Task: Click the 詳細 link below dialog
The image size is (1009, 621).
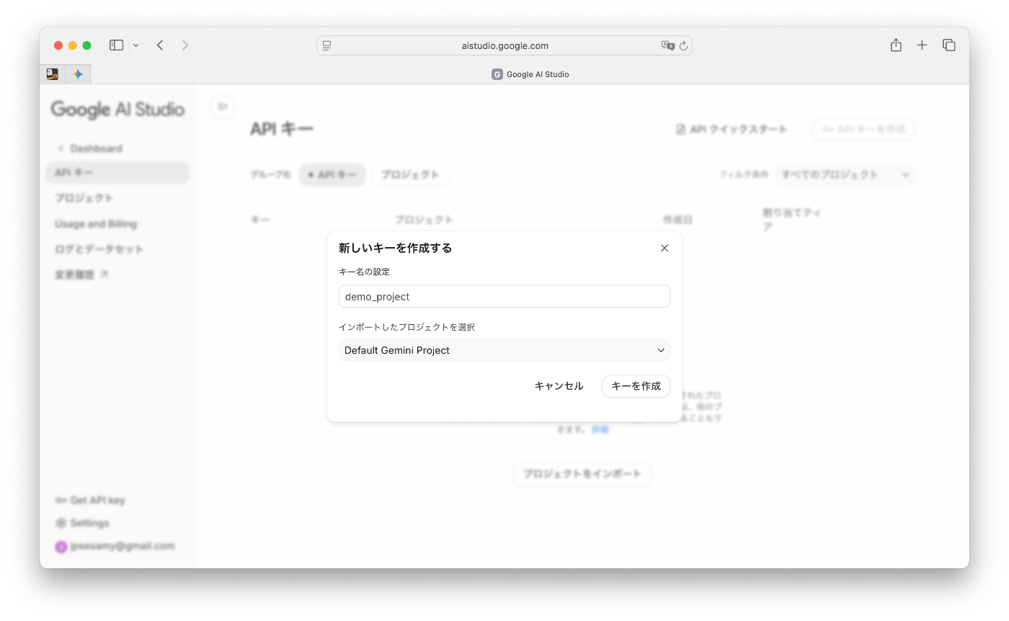Action: [x=600, y=429]
